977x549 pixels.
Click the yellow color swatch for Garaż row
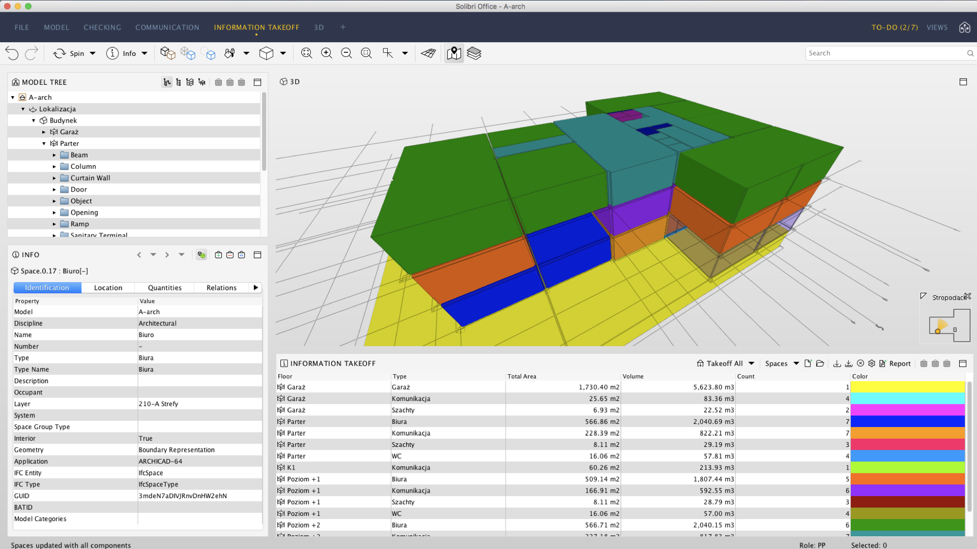coord(907,387)
